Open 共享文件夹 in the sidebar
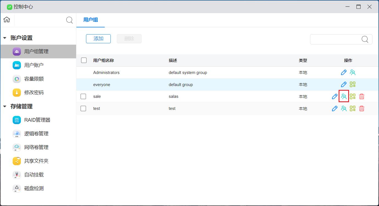 [36, 161]
